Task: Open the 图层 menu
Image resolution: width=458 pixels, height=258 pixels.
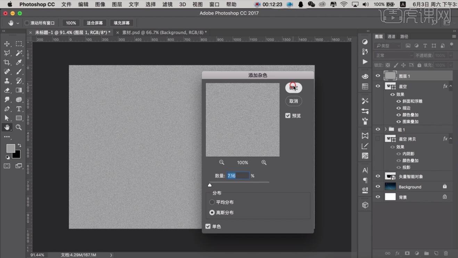Action: point(117,5)
